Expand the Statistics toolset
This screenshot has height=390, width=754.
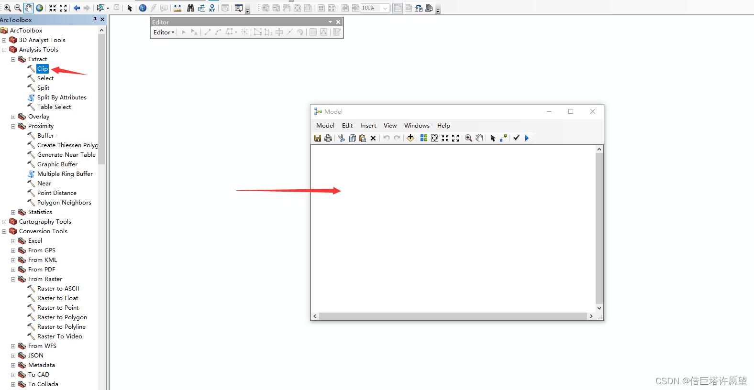(13, 212)
